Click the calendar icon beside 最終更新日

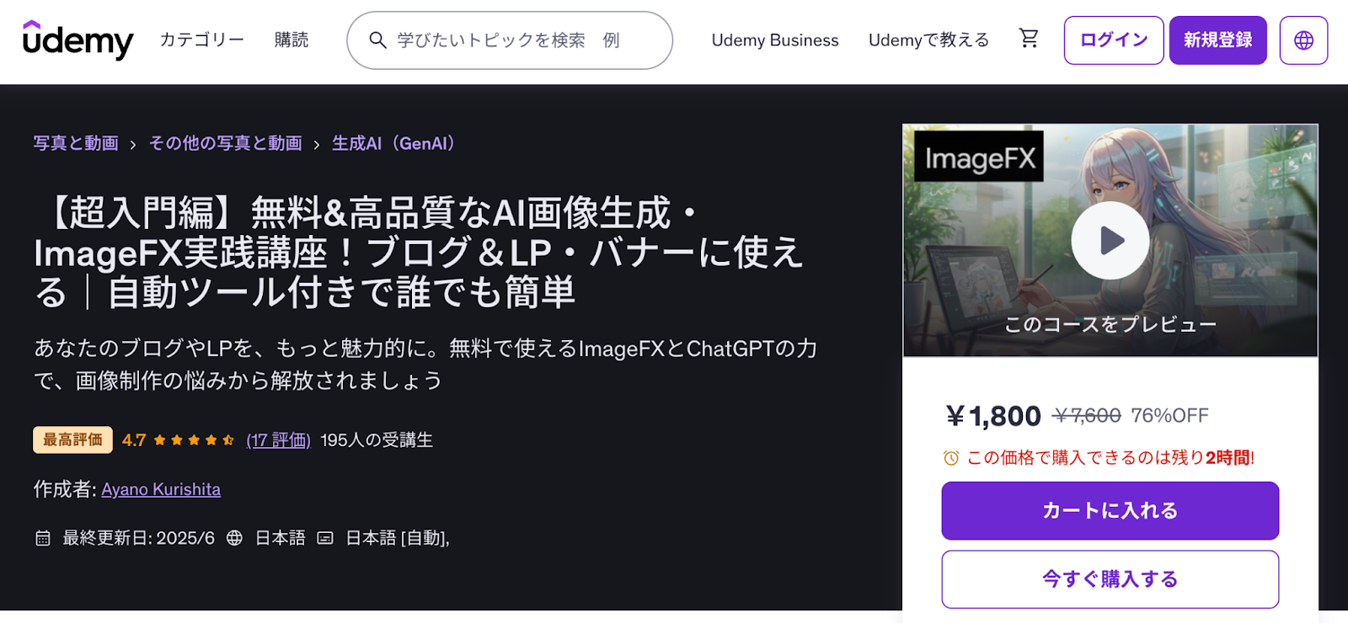(43, 538)
